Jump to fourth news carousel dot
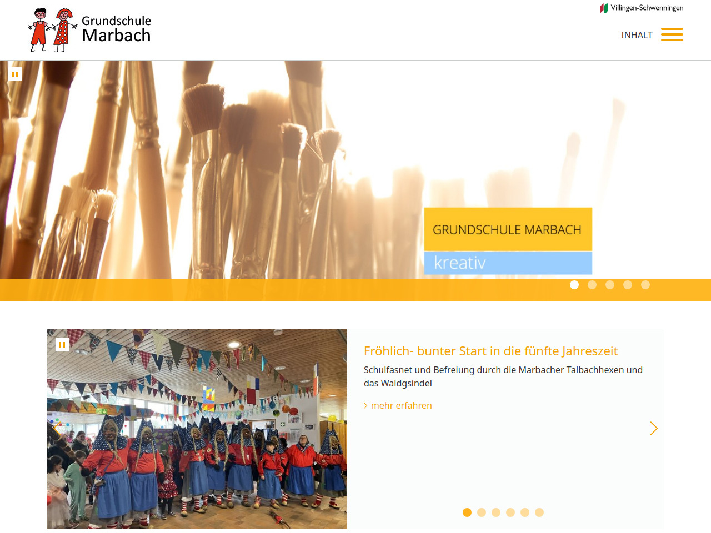Image resolution: width=711 pixels, height=533 pixels. [x=510, y=512]
